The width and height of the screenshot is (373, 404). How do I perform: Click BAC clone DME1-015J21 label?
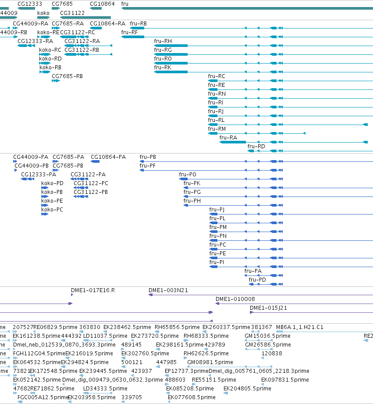point(268,308)
